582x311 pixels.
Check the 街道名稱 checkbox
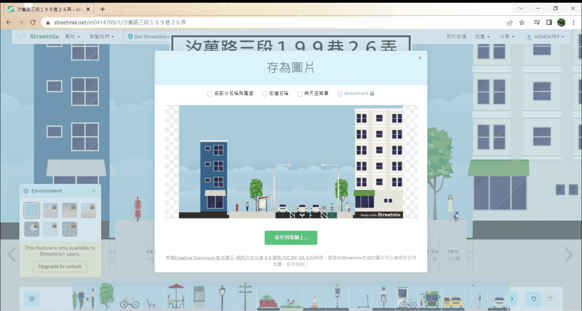point(264,94)
